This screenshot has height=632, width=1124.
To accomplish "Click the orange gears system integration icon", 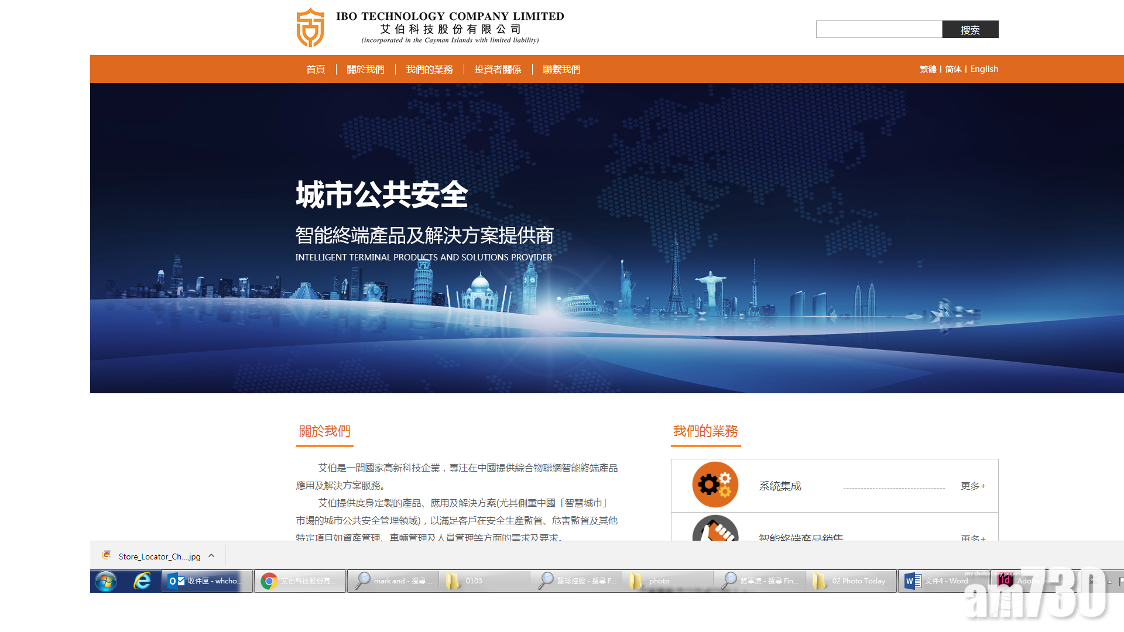I will pos(715,485).
